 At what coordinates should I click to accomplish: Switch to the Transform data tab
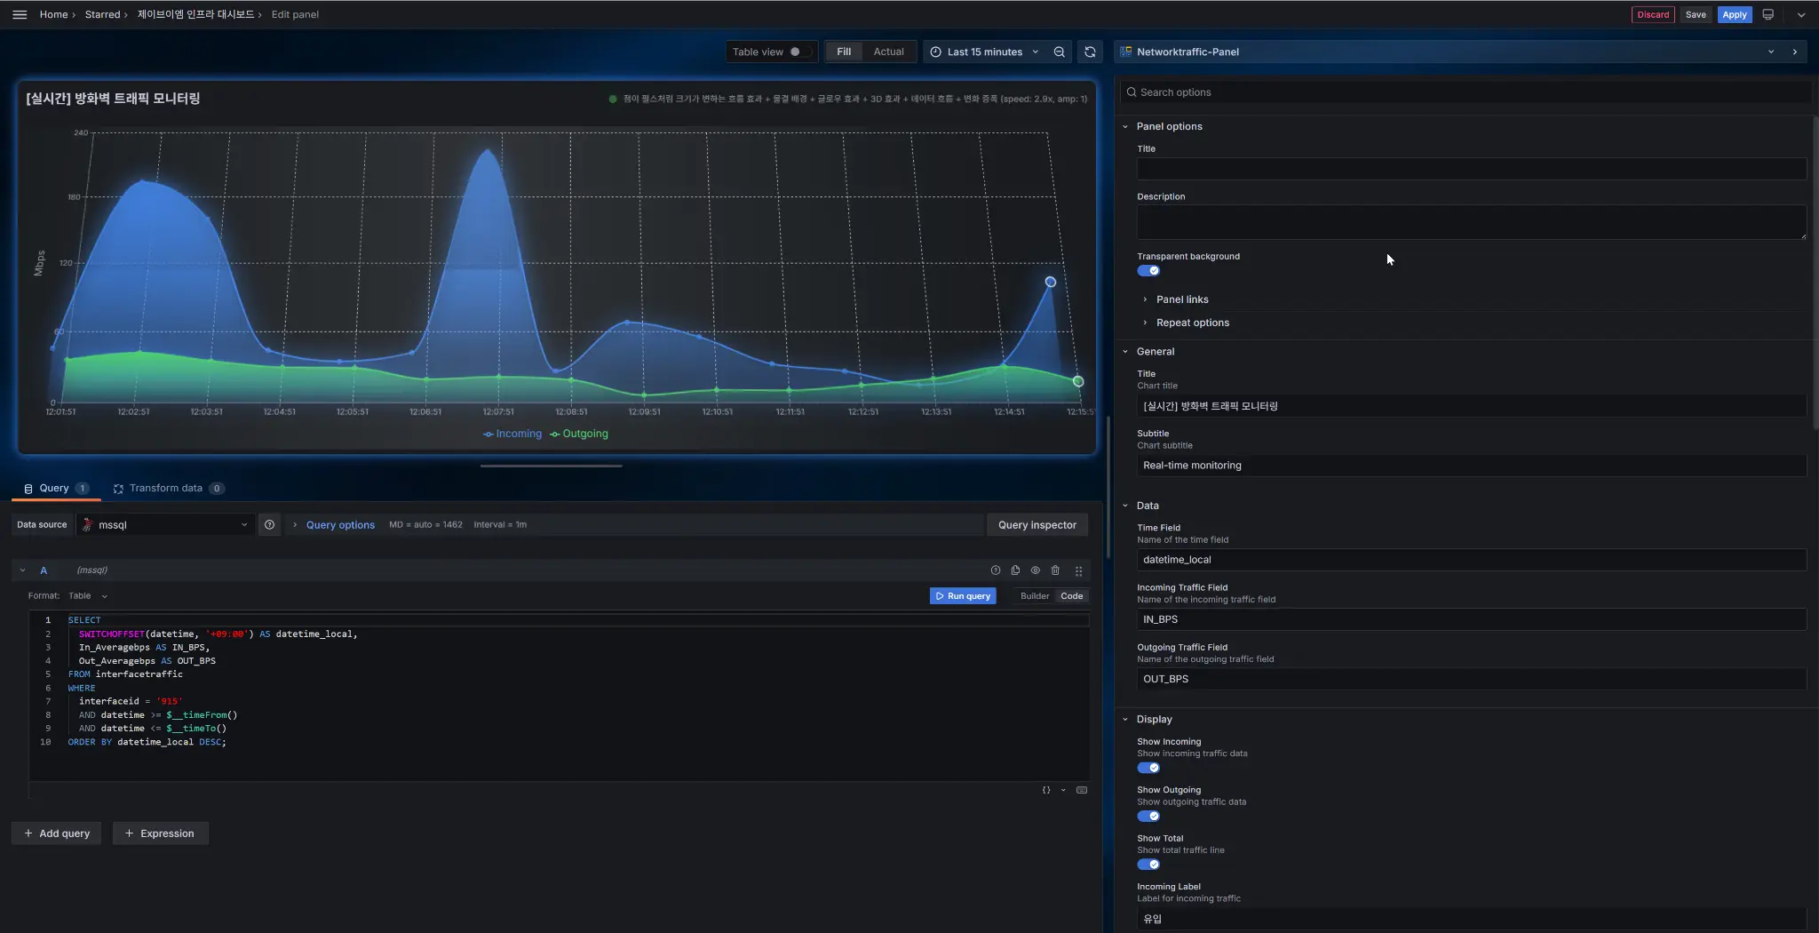(x=166, y=488)
